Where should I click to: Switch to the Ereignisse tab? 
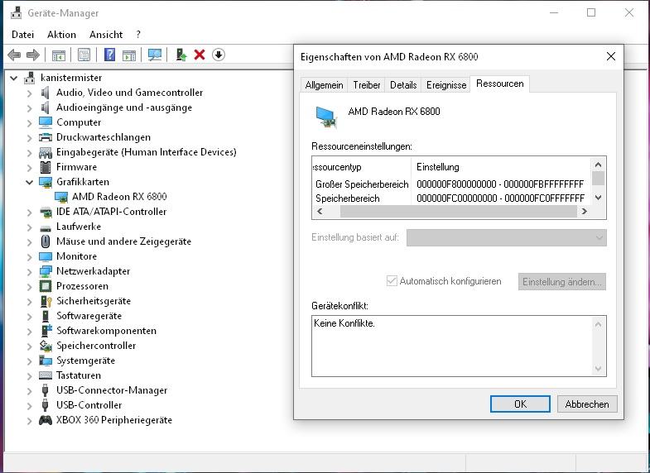tap(446, 85)
